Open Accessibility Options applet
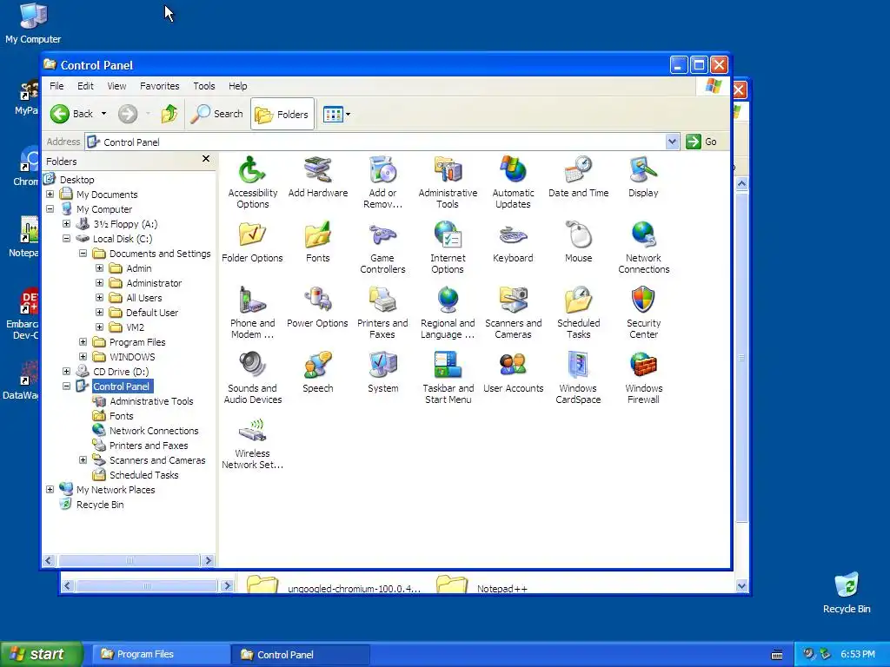The width and height of the screenshot is (890, 667). pos(252,182)
